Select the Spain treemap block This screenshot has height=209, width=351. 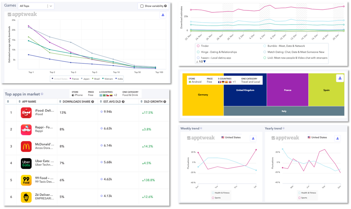(x=326, y=90)
